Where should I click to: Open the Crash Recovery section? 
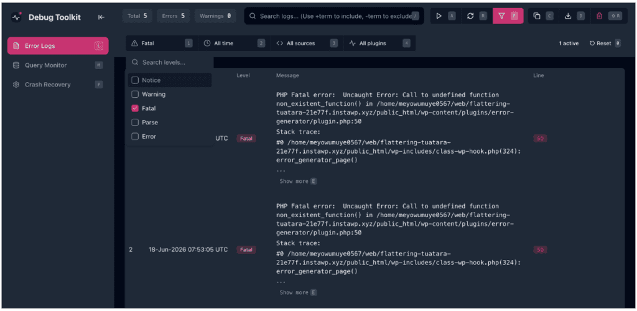point(58,85)
